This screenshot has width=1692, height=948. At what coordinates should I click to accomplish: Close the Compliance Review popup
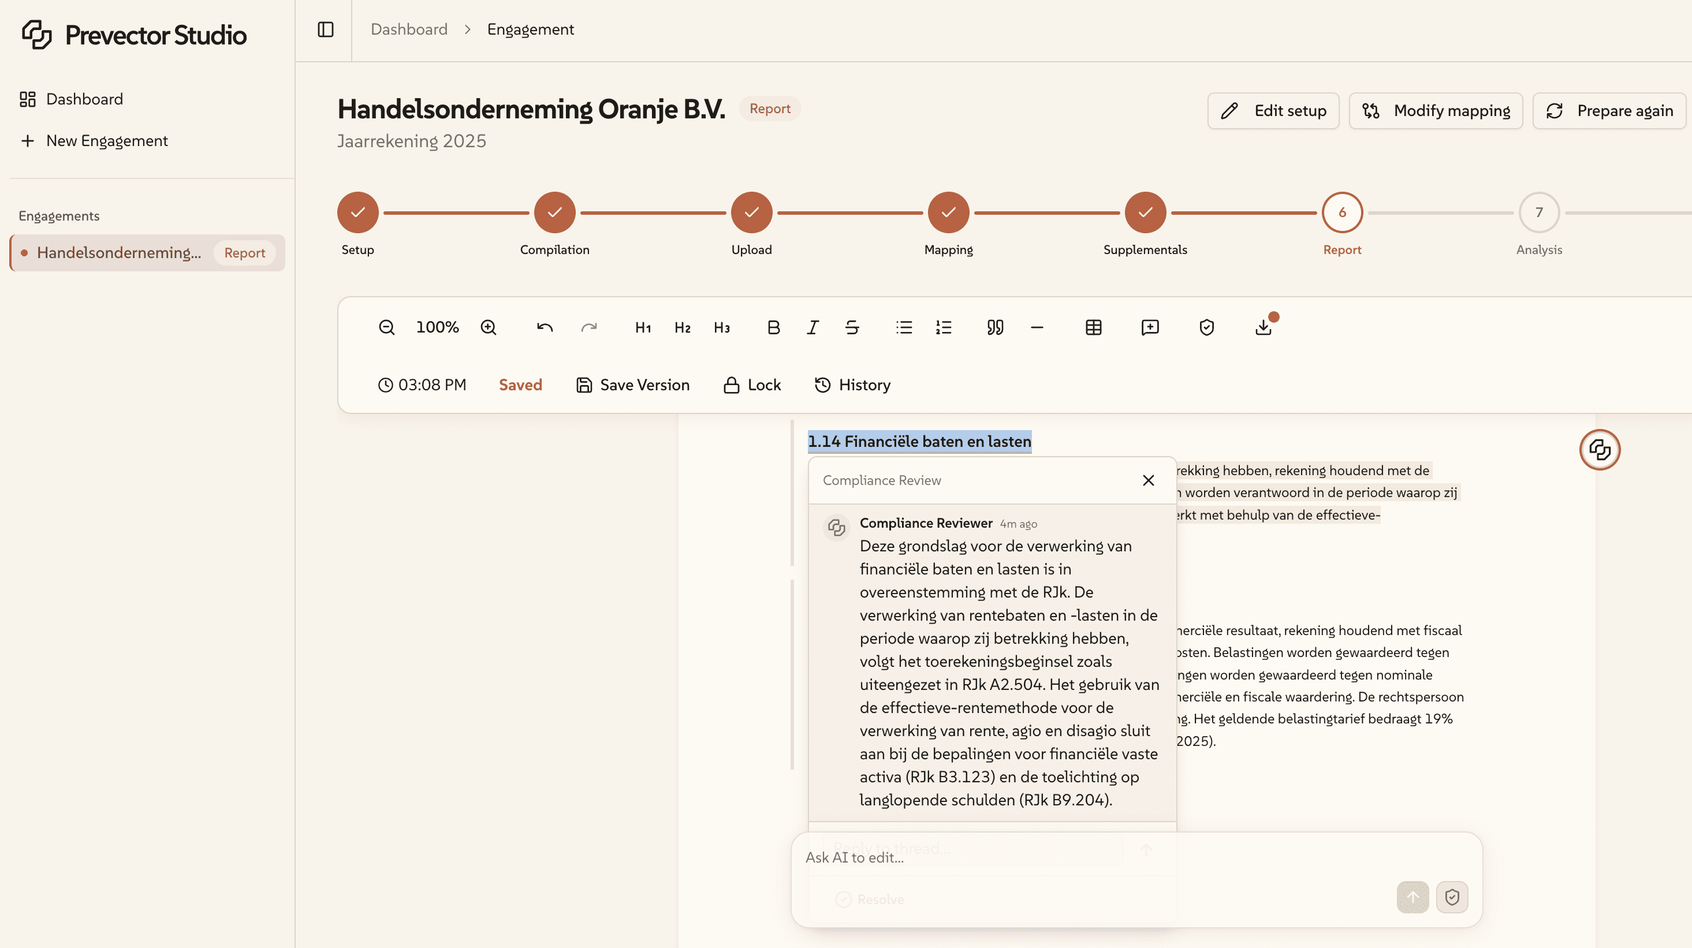(1147, 480)
